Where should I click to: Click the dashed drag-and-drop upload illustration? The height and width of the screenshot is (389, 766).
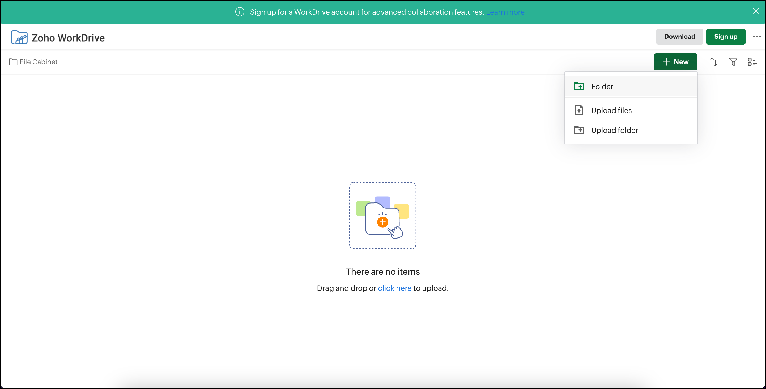pos(382,215)
